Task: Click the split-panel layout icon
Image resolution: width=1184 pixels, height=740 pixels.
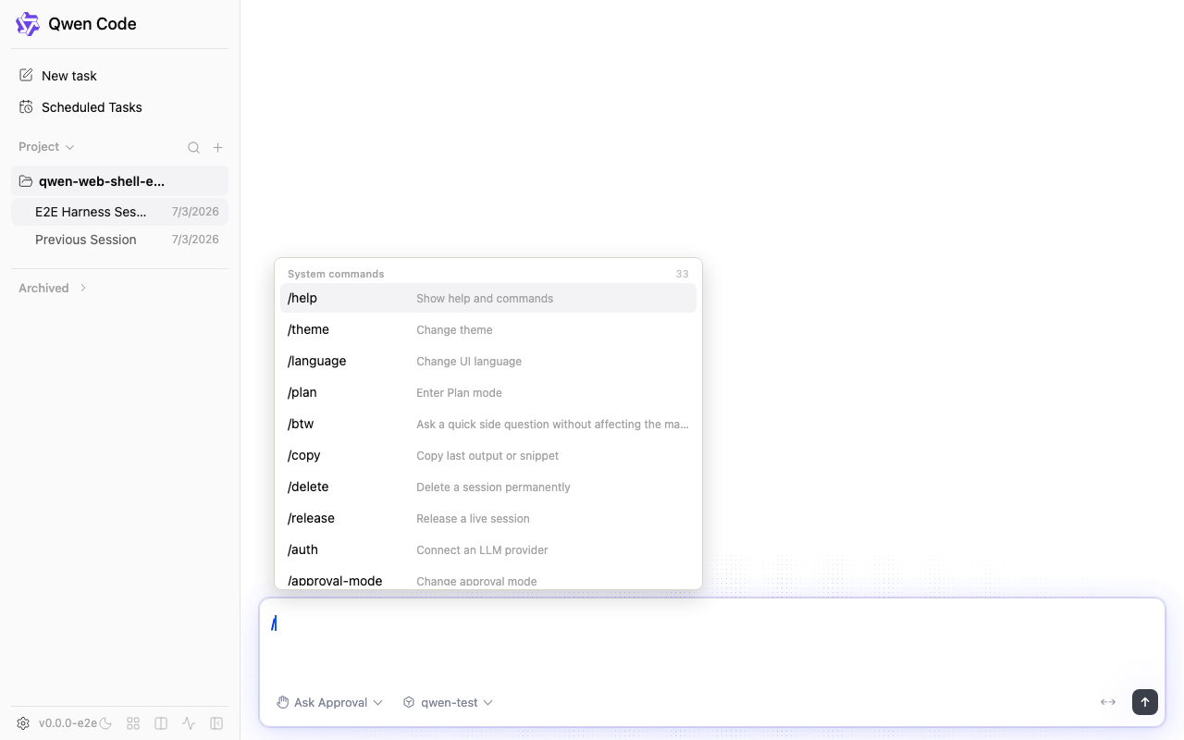Action: (x=161, y=723)
